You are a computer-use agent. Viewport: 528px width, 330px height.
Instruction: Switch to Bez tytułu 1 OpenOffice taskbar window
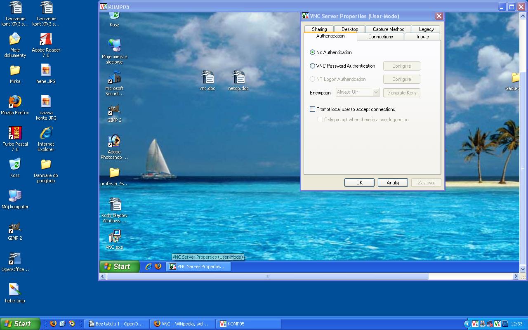116,324
